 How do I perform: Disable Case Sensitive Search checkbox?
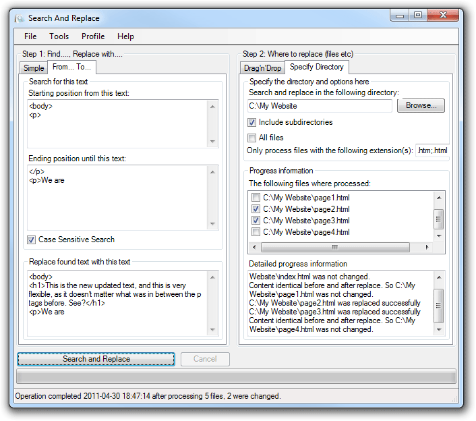[x=32, y=240]
